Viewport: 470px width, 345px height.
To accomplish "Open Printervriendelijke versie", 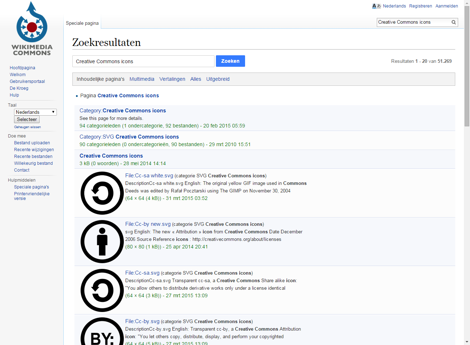I will pyautogui.click(x=32, y=196).
